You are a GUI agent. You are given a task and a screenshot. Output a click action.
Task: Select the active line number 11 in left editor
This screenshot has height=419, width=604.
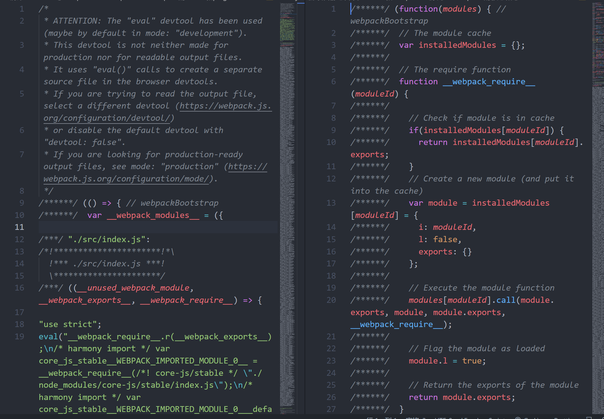tap(19, 227)
